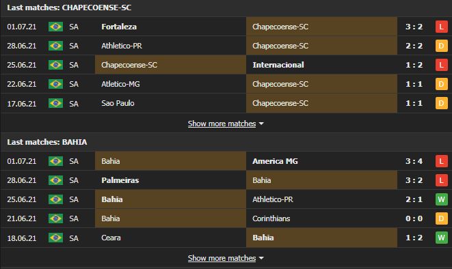The width and height of the screenshot is (452, 269).
Task: Click the 3 : 4 score of Bahia vs America MG
Action: [414, 161]
